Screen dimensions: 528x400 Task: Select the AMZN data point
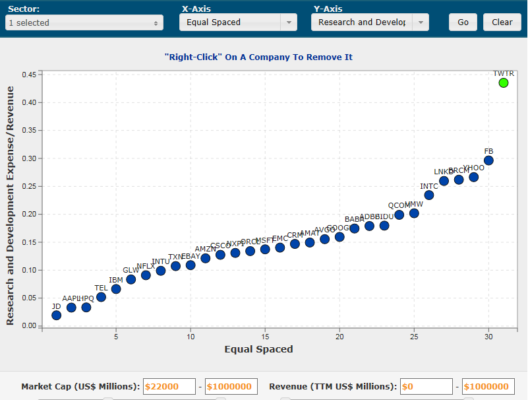coord(206,258)
